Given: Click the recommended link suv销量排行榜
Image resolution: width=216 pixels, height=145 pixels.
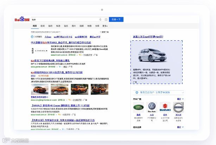Looking at the screenshot, I should click(81, 37).
